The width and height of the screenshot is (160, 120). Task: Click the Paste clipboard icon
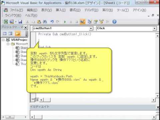pyautogui.click(x=39, y=22)
